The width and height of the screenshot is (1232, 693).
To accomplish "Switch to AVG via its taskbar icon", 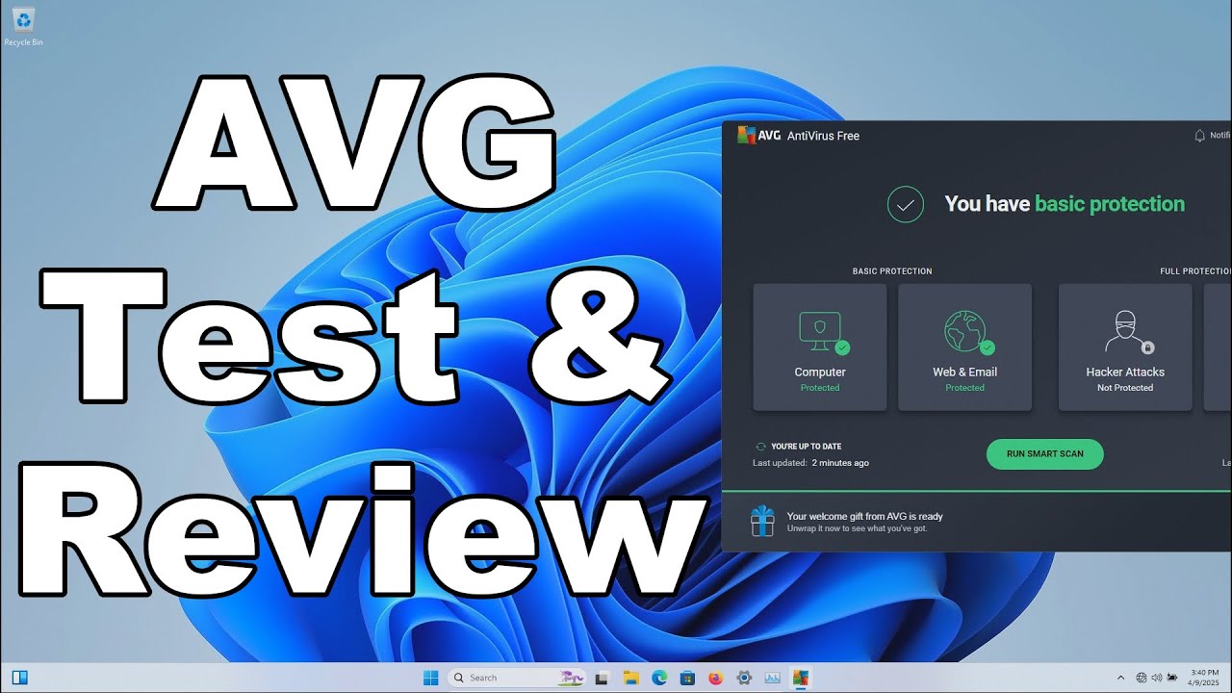I will pos(800,678).
